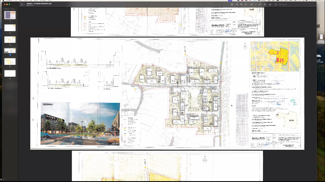Open the Share icon in toolbar

coord(246,4)
